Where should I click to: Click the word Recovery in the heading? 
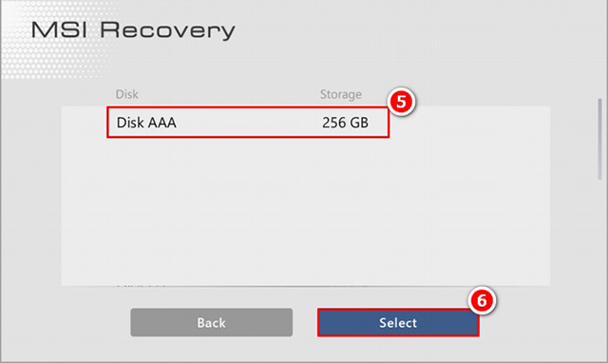pos(167,30)
